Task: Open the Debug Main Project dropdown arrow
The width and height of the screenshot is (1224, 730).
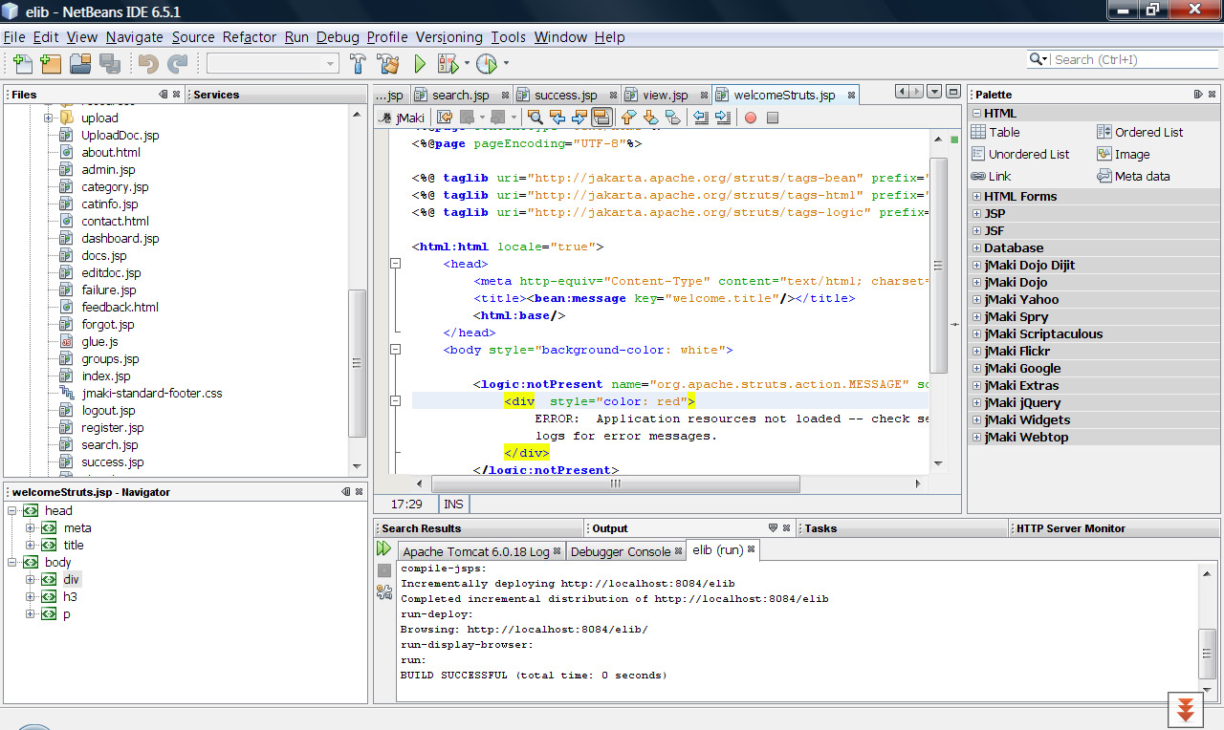Action: tap(468, 64)
